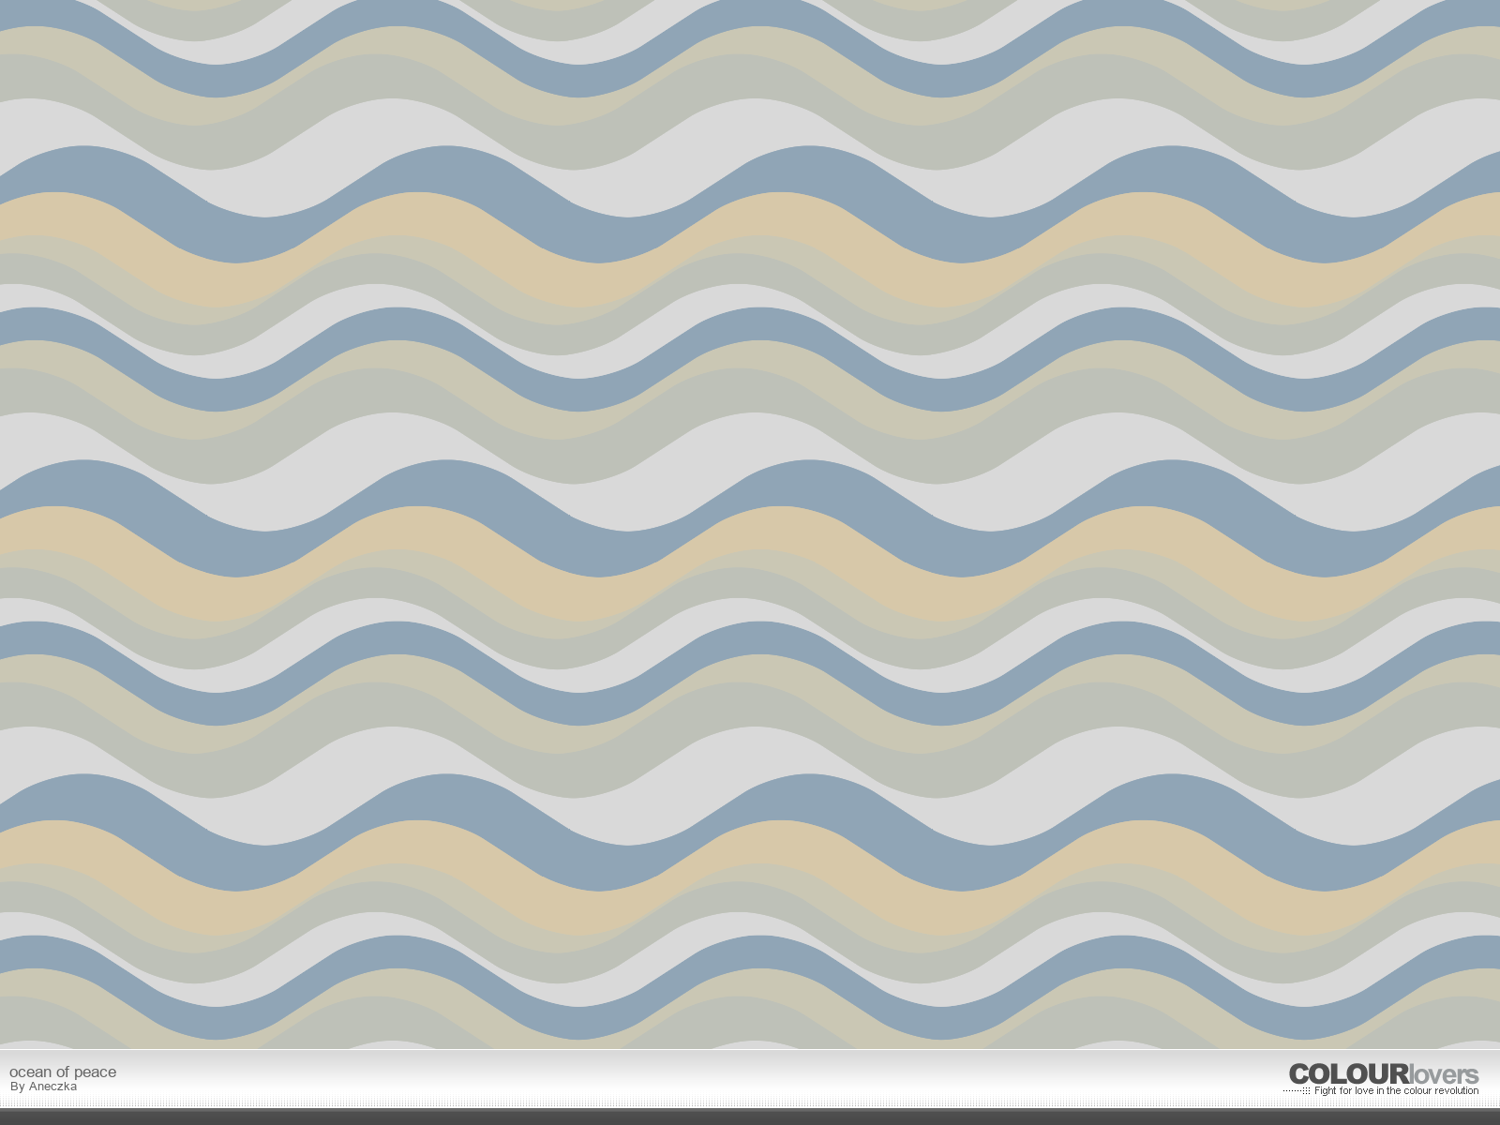Click the word 'colour' in the tagline
1500x1125 pixels.
tap(1417, 1091)
